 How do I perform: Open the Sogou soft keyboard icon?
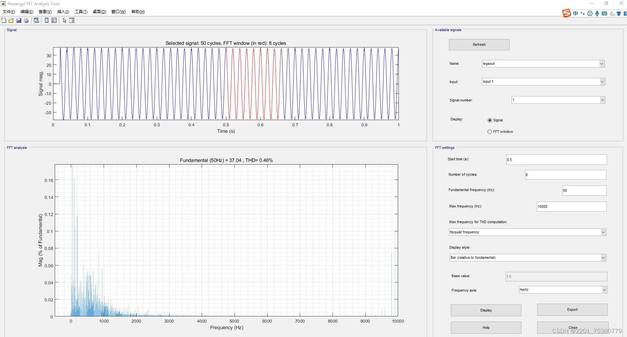click(604, 13)
